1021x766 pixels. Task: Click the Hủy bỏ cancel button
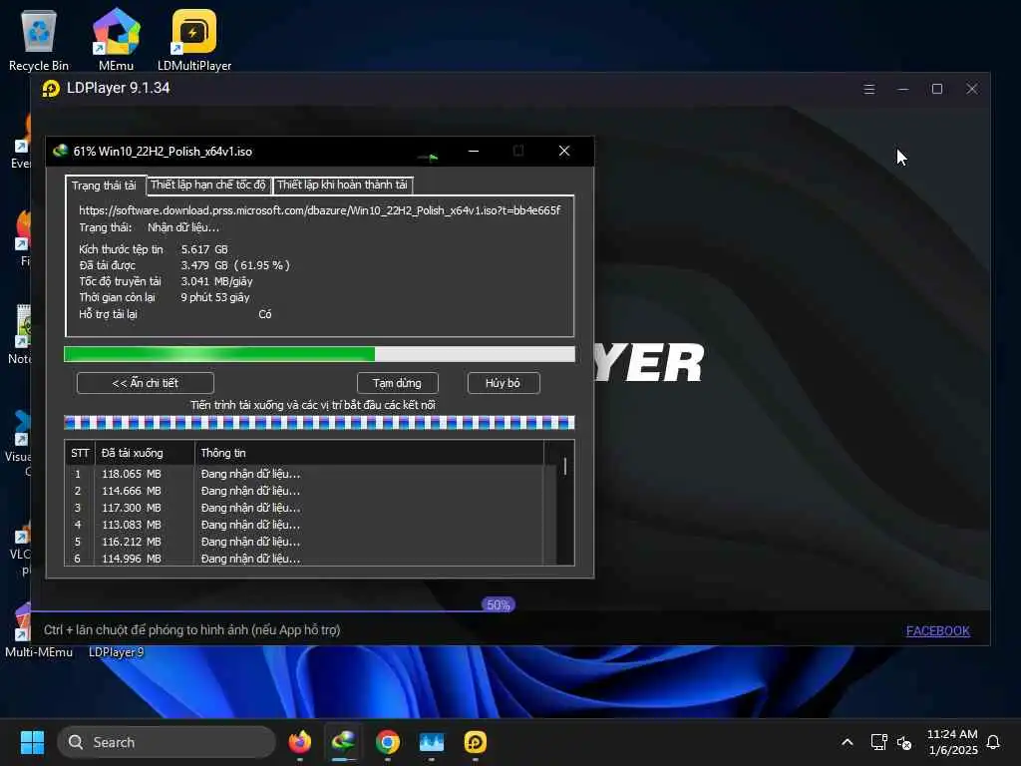(504, 383)
